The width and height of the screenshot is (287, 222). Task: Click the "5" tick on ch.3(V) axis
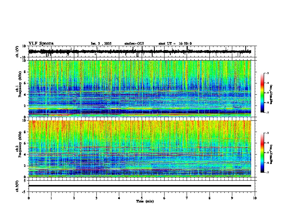pos(25,181)
